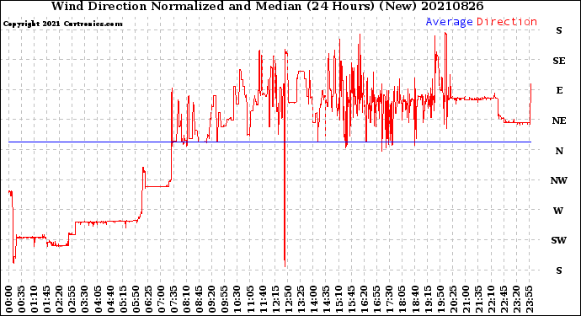Click the 05:50 time axis label

click(x=136, y=299)
